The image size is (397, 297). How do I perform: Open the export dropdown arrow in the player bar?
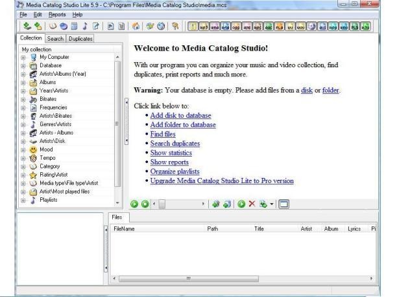(x=272, y=204)
